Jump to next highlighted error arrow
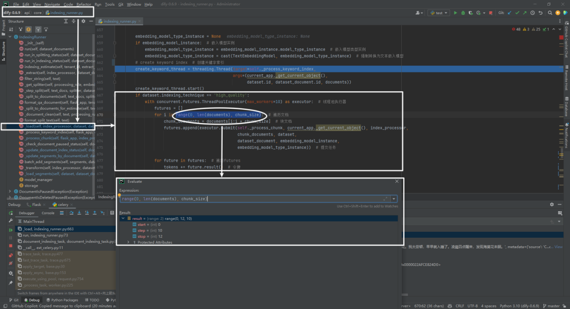 560,30
